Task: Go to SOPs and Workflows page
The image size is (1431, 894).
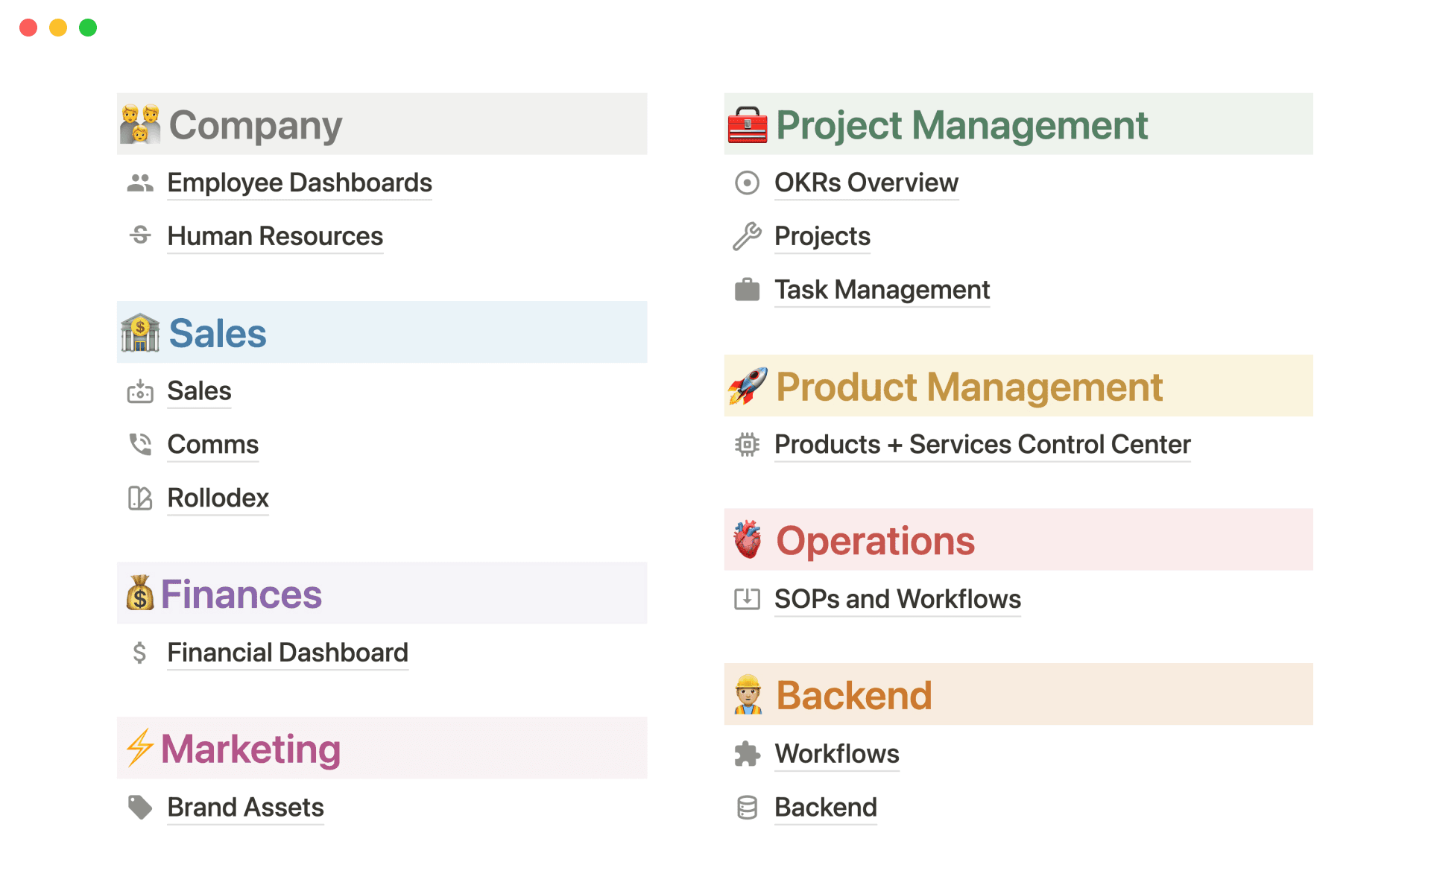Action: point(897,599)
